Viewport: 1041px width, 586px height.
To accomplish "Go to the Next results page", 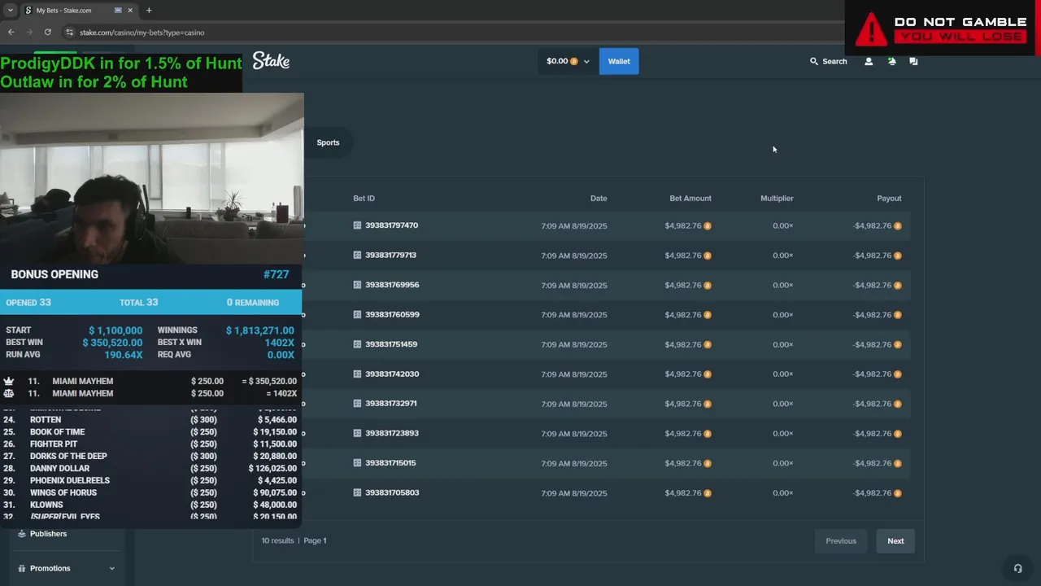I will (895, 541).
